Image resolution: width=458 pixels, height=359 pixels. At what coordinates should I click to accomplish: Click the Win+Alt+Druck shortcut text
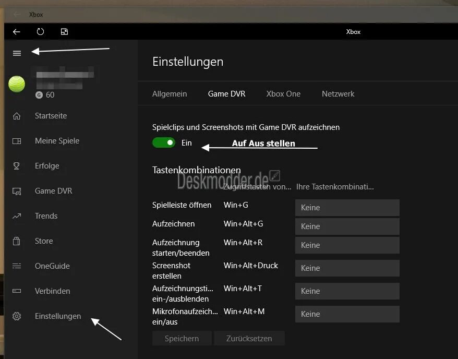pyautogui.click(x=251, y=266)
